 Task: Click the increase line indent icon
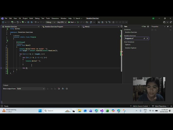[109, 22]
